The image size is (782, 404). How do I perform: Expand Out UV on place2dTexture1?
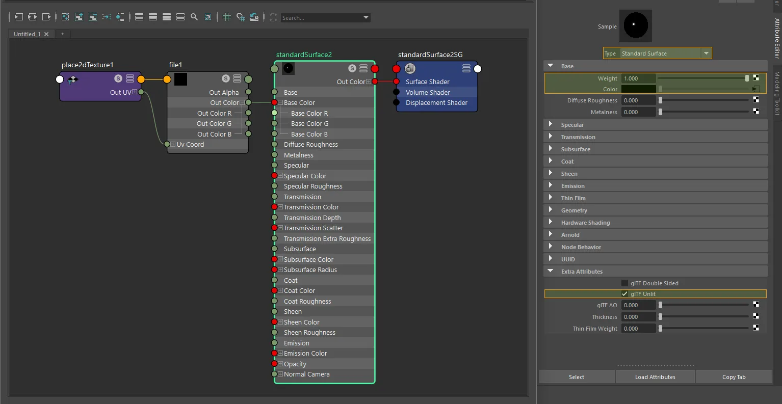[135, 92]
